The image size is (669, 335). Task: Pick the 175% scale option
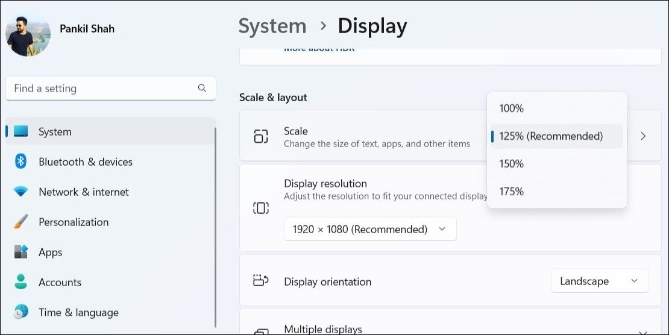coord(512,192)
